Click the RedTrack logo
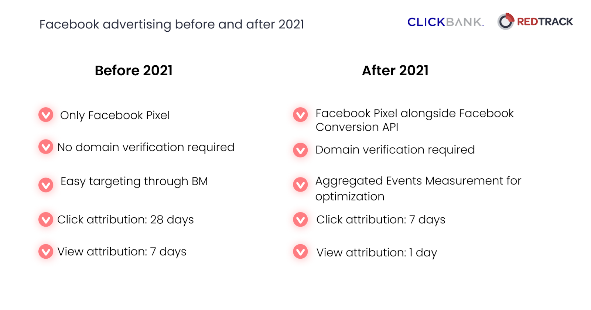The width and height of the screenshot is (591, 310). click(535, 21)
